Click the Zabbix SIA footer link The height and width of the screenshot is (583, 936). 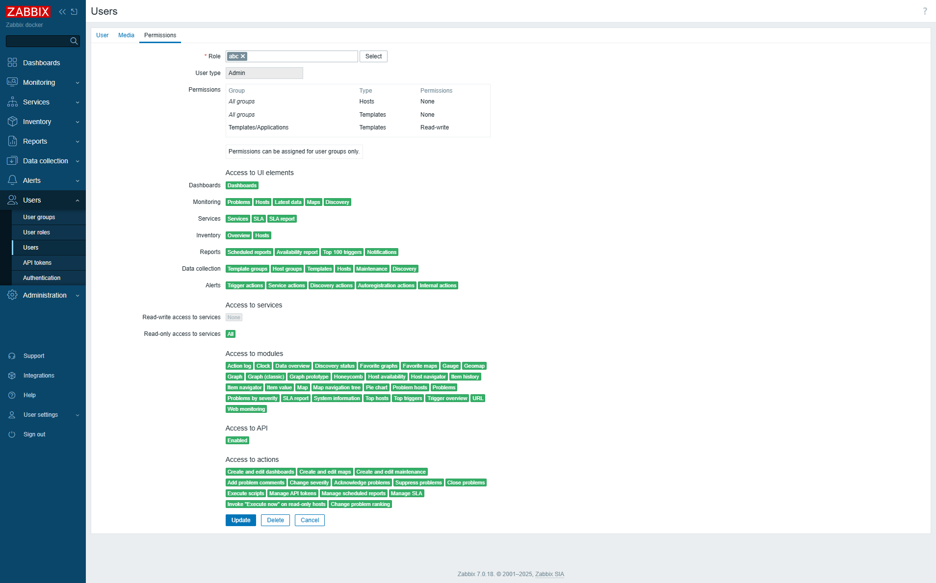pos(549,574)
